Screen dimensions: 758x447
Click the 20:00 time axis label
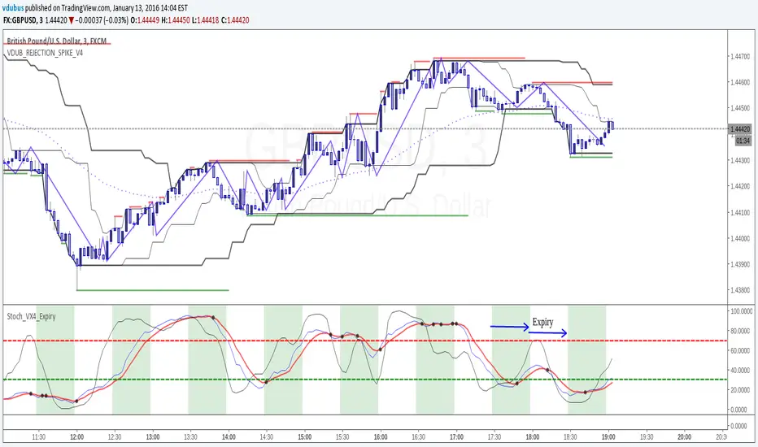click(684, 437)
